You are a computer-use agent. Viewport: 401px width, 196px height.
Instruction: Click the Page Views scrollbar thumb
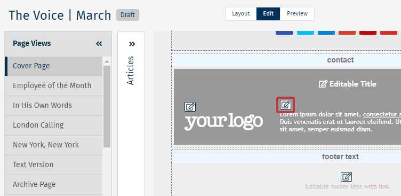click(107, 106)
